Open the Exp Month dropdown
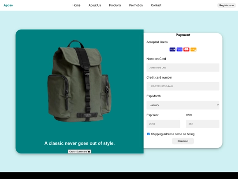Image resolution: width=238 pixels, height=179 pixels. coord(183,105)
